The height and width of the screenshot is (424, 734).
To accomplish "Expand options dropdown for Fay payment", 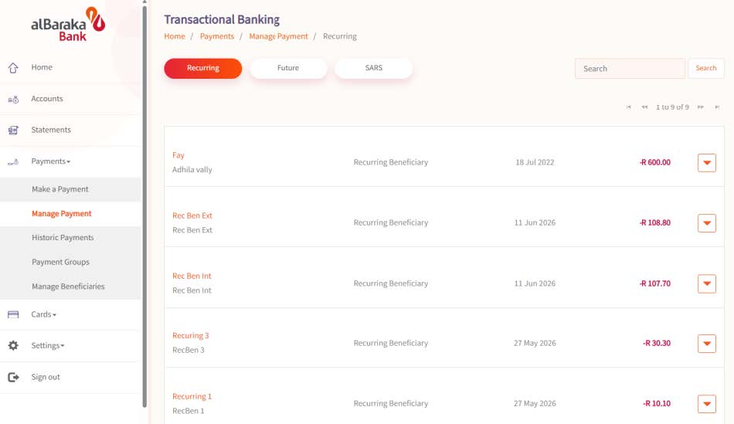I will coord(707,163).
